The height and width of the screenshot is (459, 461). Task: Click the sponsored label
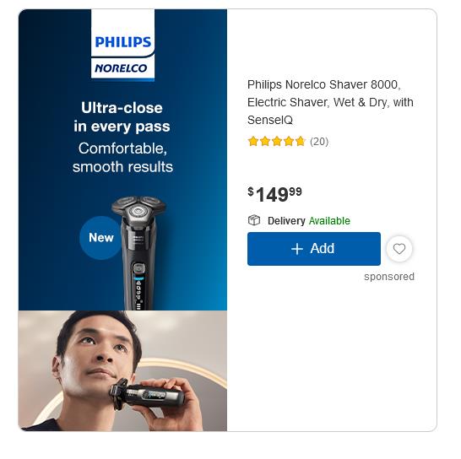(x=389, y=277)
